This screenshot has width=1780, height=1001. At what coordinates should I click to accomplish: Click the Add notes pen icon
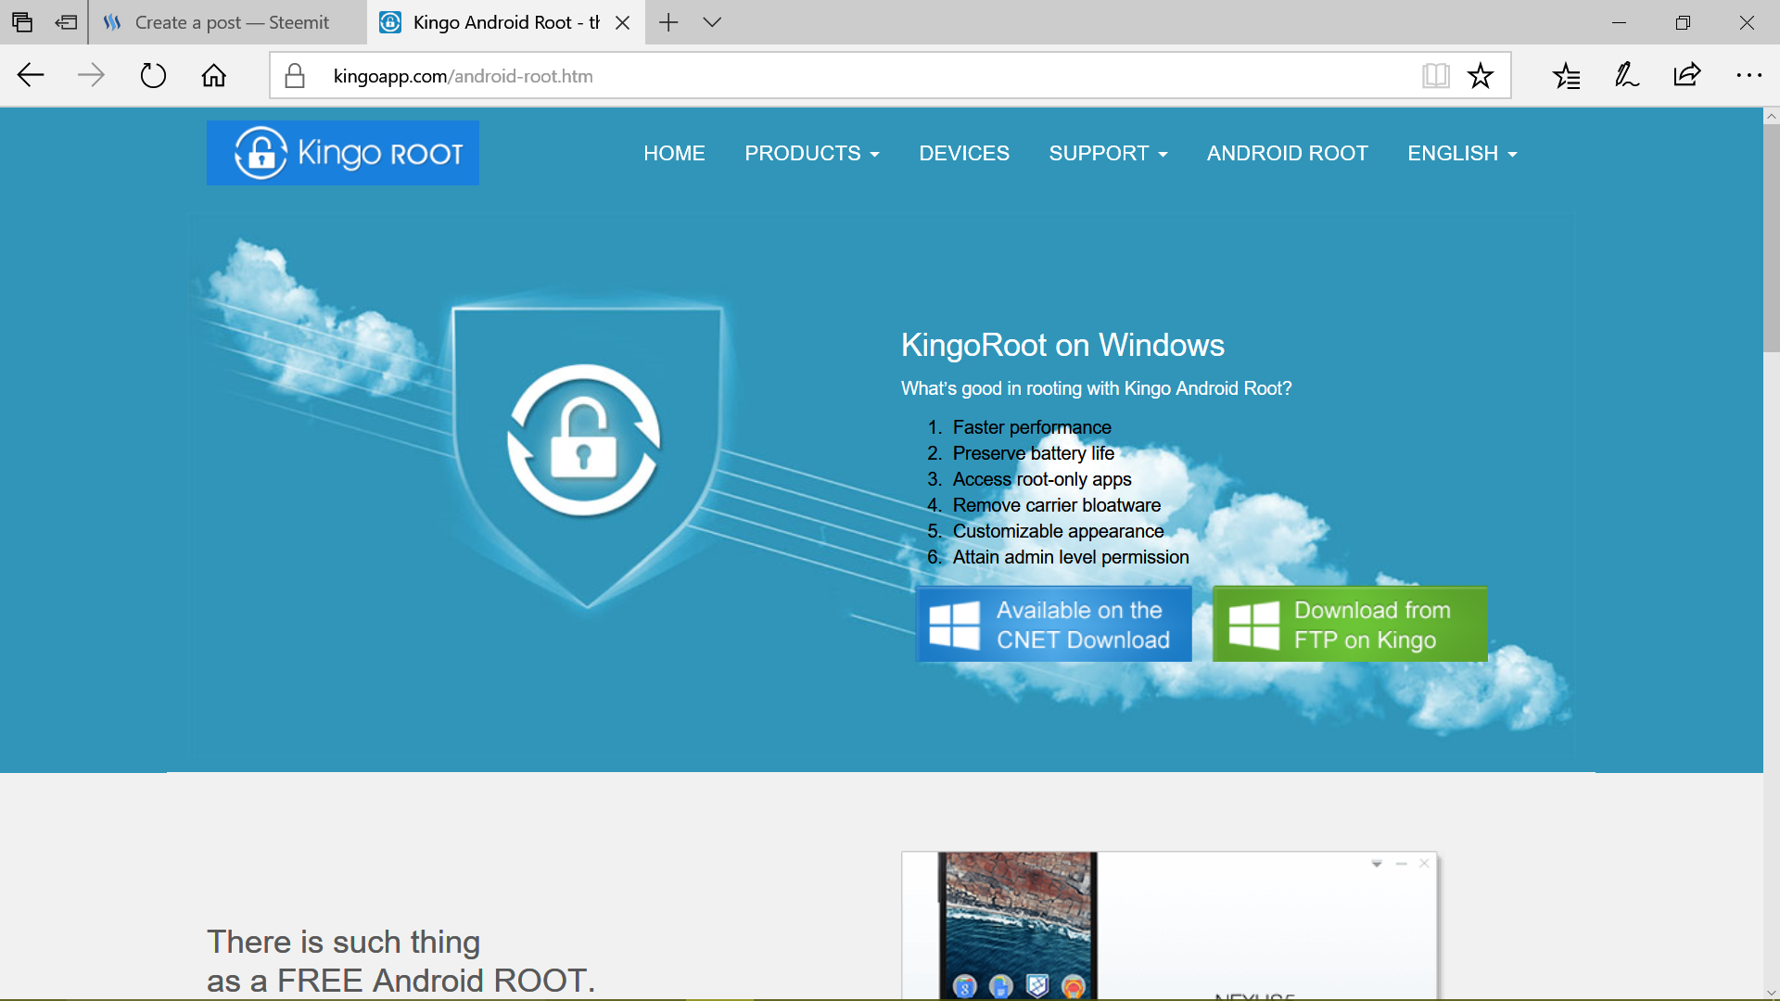pos(1627,75)
